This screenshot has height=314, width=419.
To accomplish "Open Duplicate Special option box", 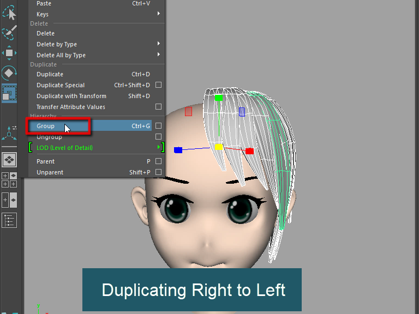I will point(158,85).
